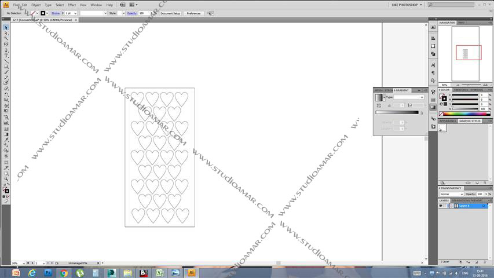This screenshot has height=278, width=494.
Task: Click the Preferences button
Action: click(193, 13)
